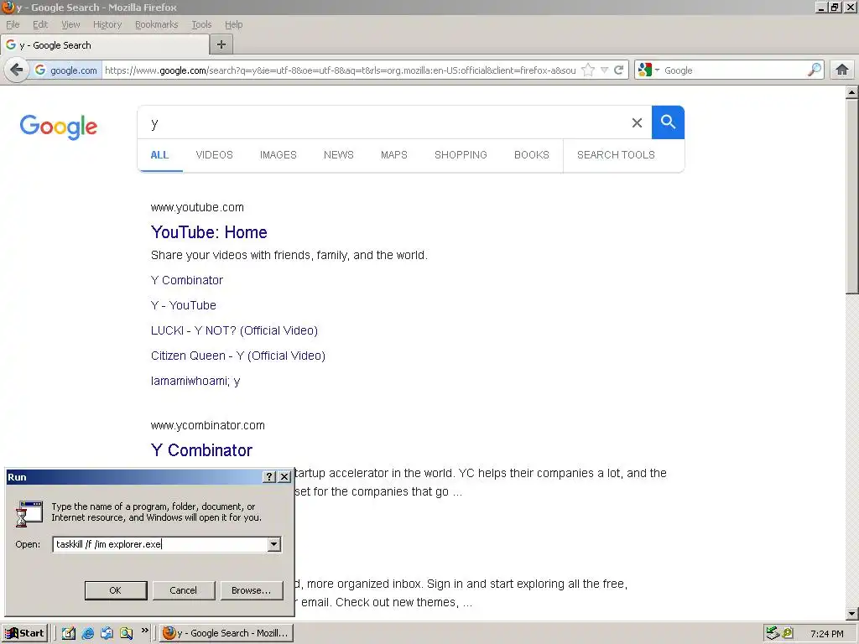Open 'Citizen Queen - Y (Official Video)' link
This screenshot has width=859, height=644.
[x=237, y=356]
